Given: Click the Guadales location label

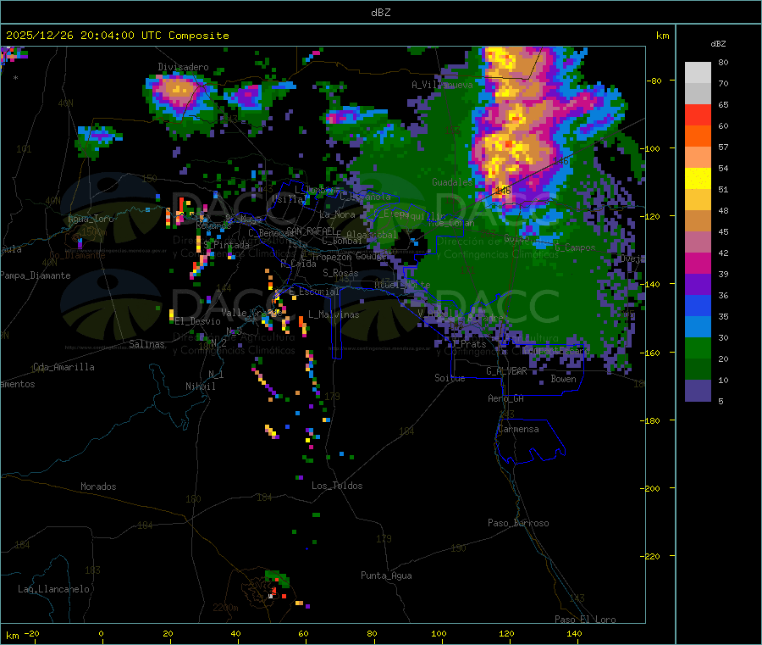Looking at the screenshot, I should (x=452, y=182).
